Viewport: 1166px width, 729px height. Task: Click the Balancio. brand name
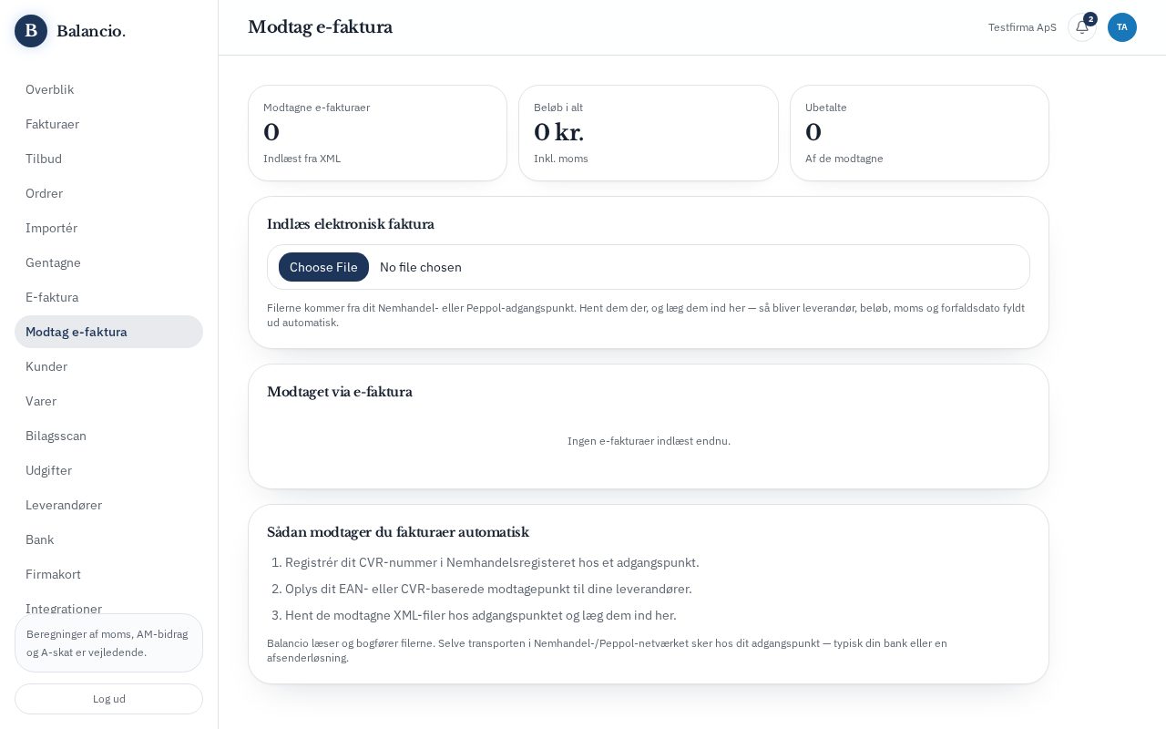click(91, 31)
